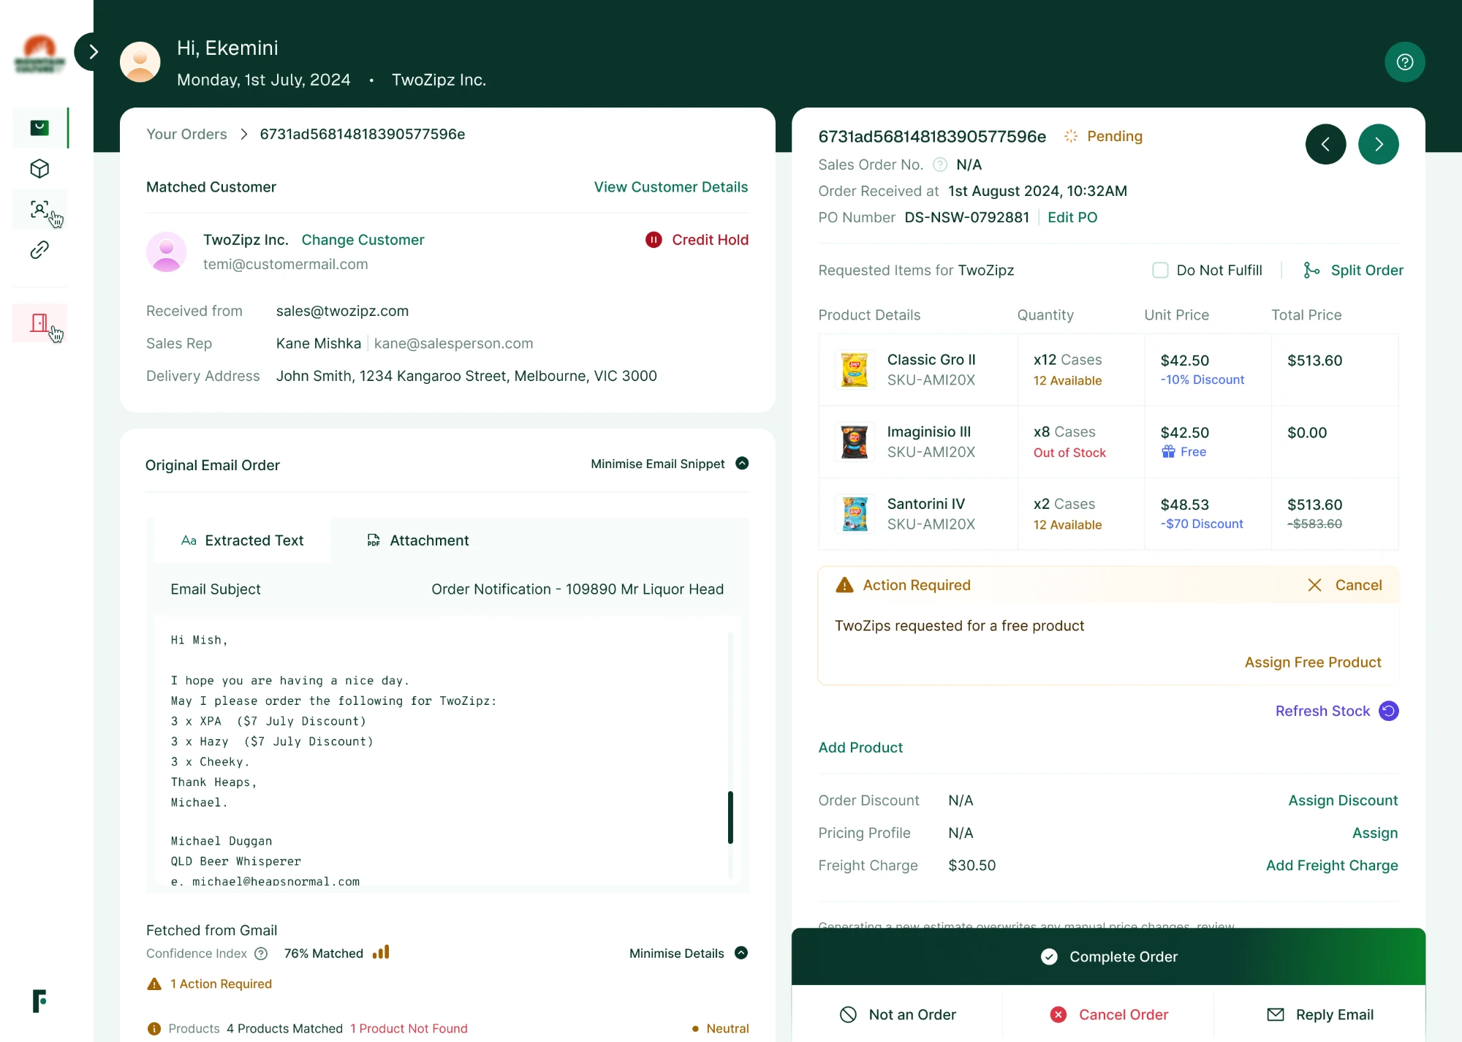Open View Customer Details link
The height and width of the screenshot is (1042, 1462).
(670, 187)
